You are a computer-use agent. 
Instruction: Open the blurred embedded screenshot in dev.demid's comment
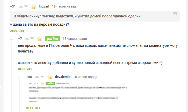78,92
